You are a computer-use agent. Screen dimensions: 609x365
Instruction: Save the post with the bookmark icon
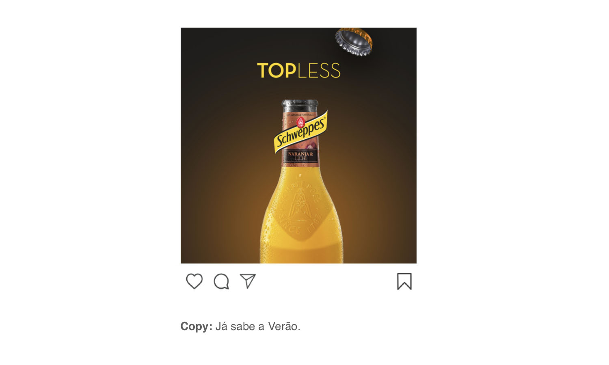click(x=404, y=281)
